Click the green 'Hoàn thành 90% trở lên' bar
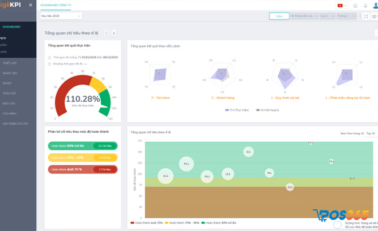 pos(82,146)
